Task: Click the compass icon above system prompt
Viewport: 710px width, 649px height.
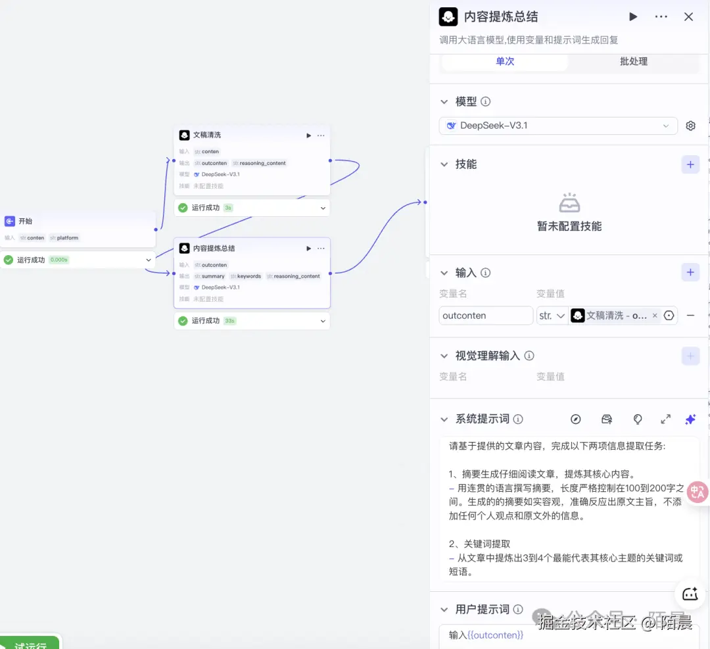Action: tap(576, 419)
